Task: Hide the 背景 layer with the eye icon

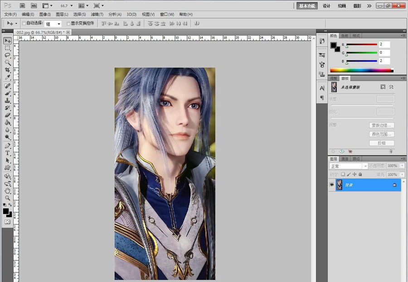Action: (332, 185)
